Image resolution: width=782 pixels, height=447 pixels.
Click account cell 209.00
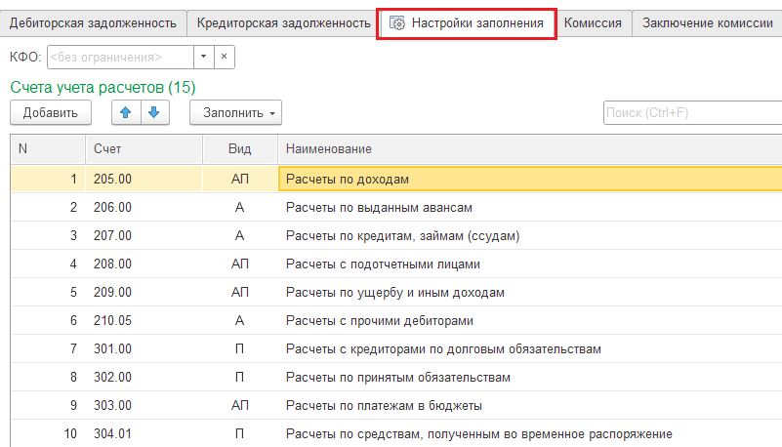pyautogui.click(x=144, y=293)
